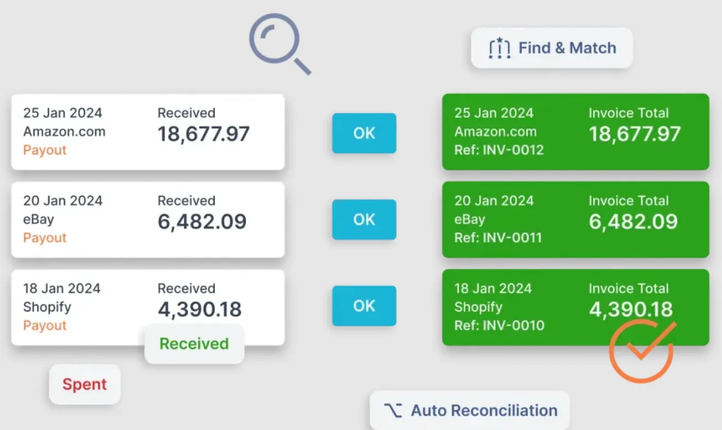Click Amazon.com name in the white card
The width and height of the screenshot is (722, 430).
click(64, 132)
